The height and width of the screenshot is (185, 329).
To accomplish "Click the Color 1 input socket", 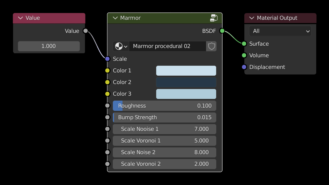I will point(107,70).
